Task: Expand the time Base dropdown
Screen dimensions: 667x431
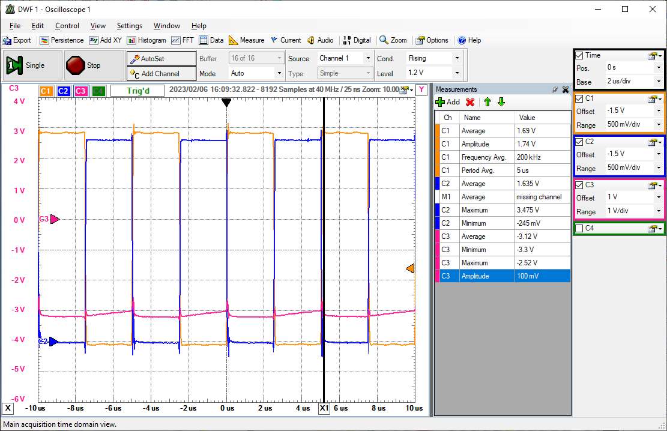Action: click(x=659, y=82)
